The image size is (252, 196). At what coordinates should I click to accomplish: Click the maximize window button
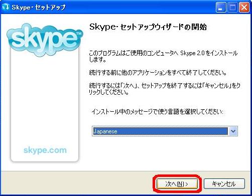click(232, 8)
